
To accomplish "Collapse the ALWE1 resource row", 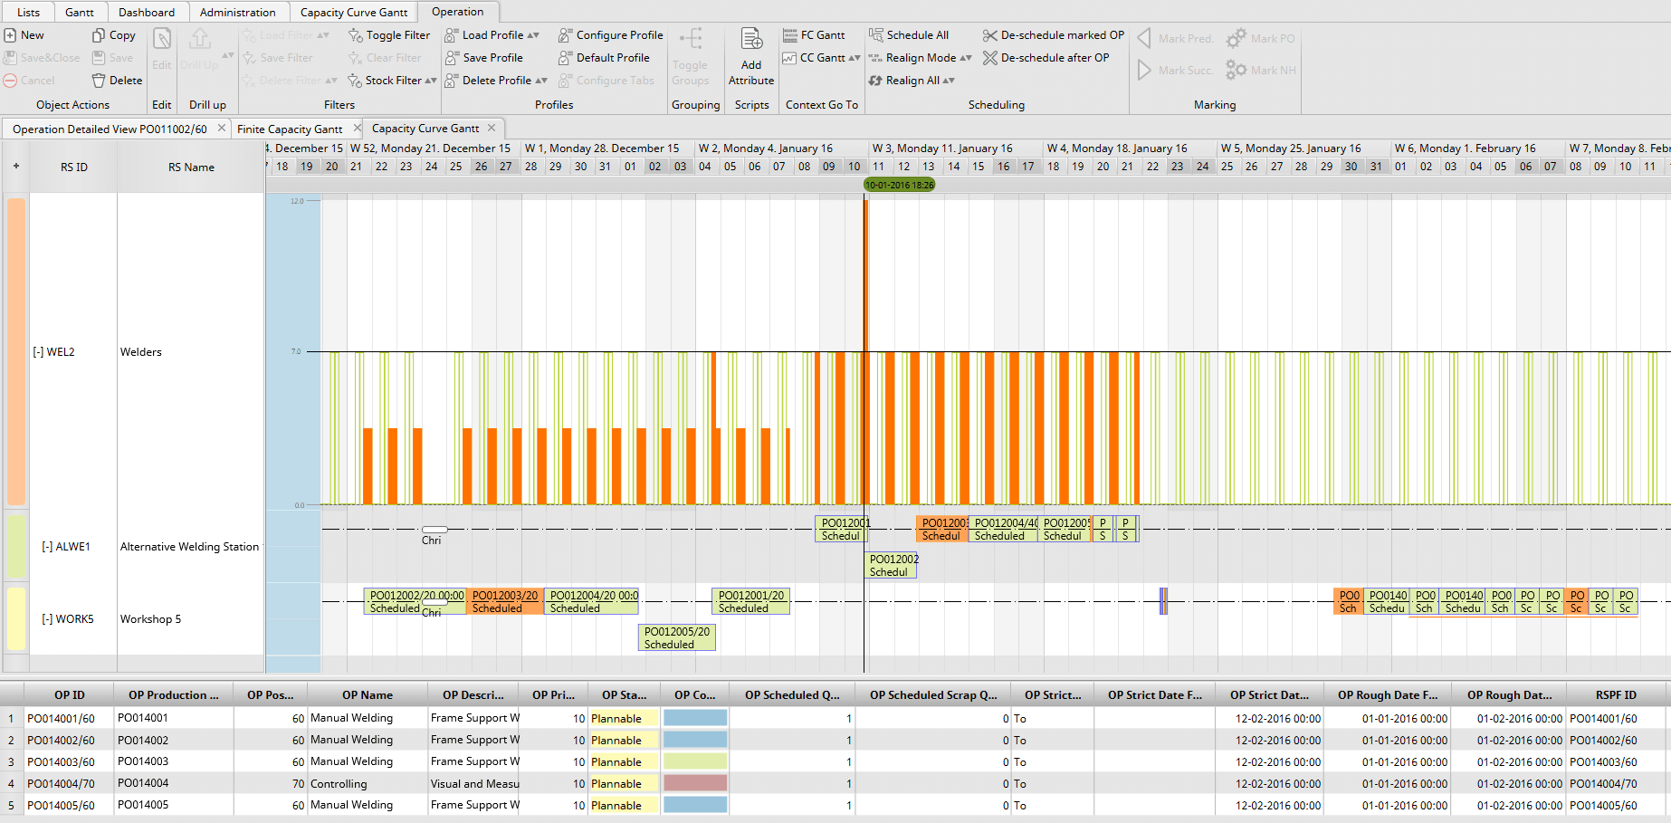I will point(47,547).
